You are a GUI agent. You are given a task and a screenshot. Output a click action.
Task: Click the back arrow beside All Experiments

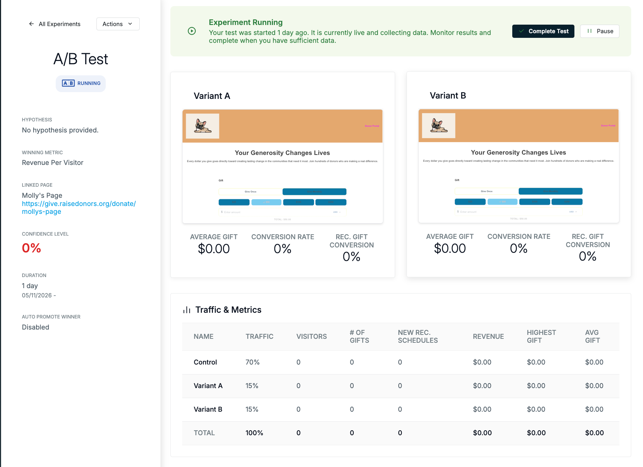[x=31, y=24]
